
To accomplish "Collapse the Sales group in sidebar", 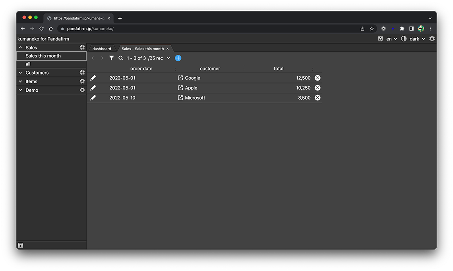I will coord(21,48).
